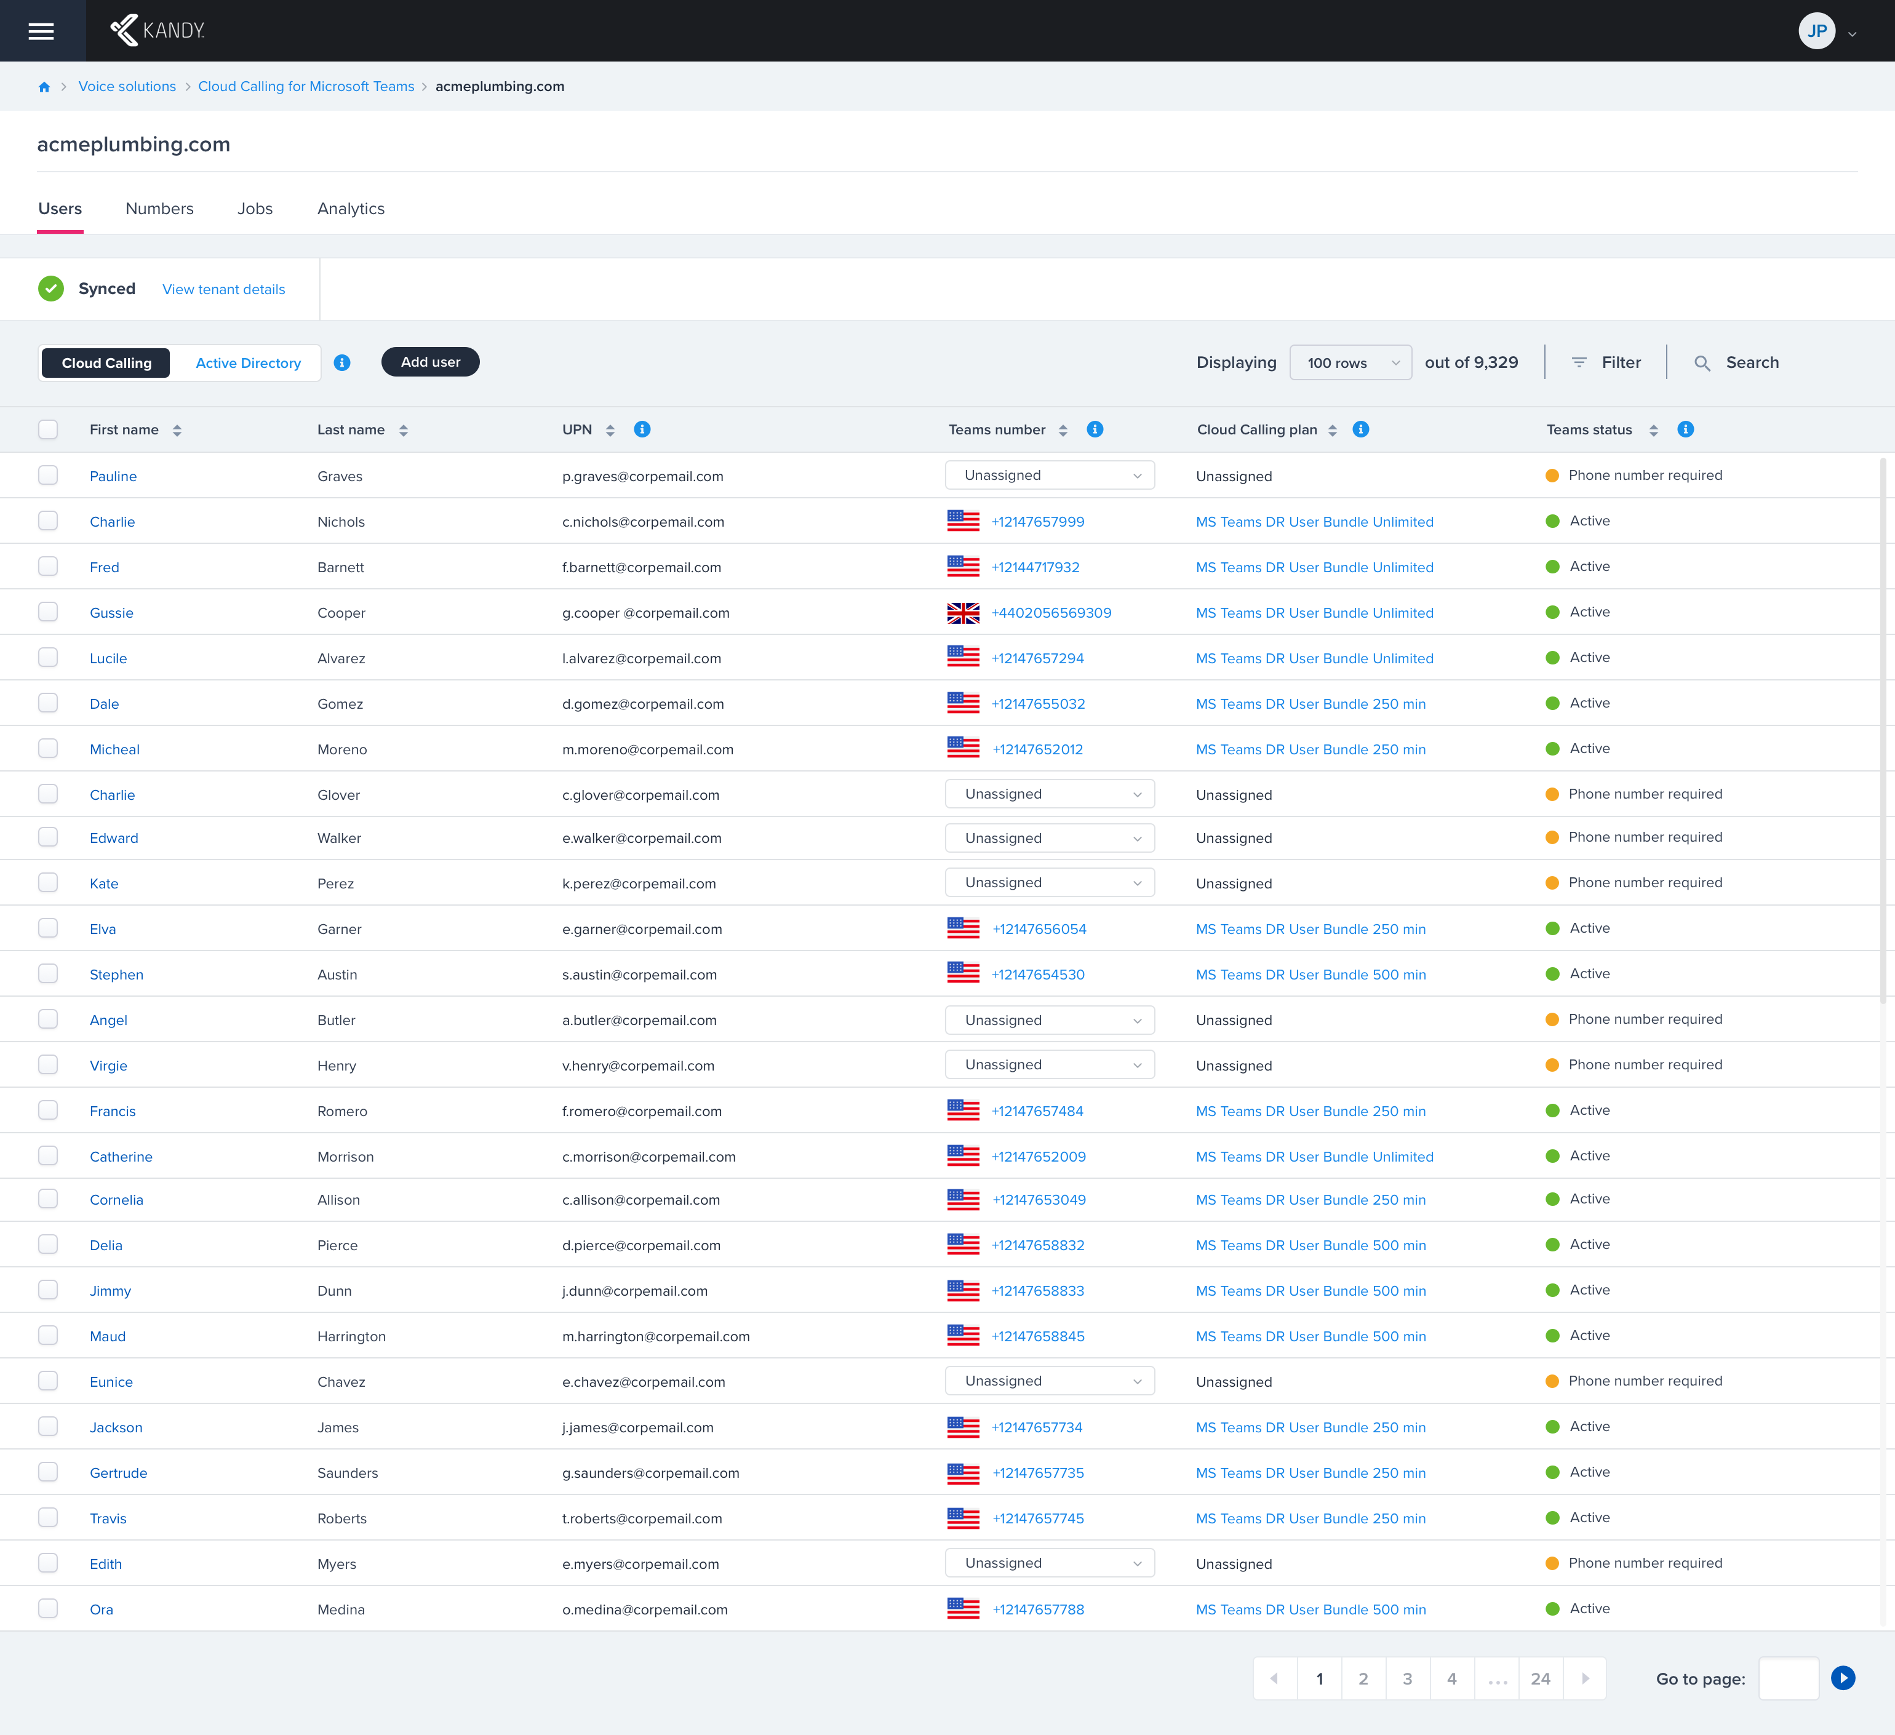Check the row for Gussie Cooper
Viewport: 1895px width, 1735px height.
(48, 612)
